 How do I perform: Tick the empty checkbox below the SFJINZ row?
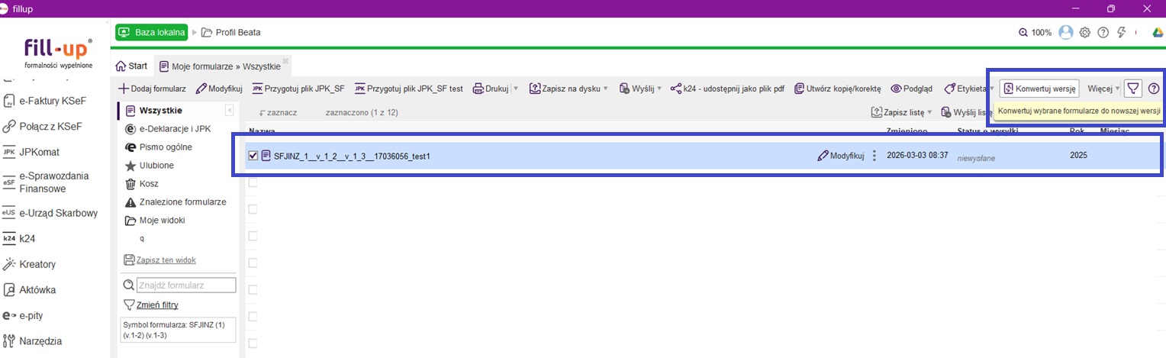click(253, 182)
